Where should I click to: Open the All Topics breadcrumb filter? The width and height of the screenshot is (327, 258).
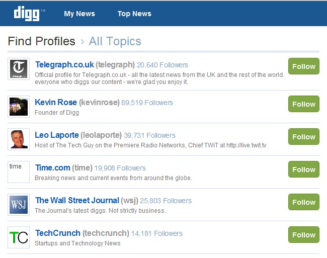pyautogui.click(x=115, y=41)
